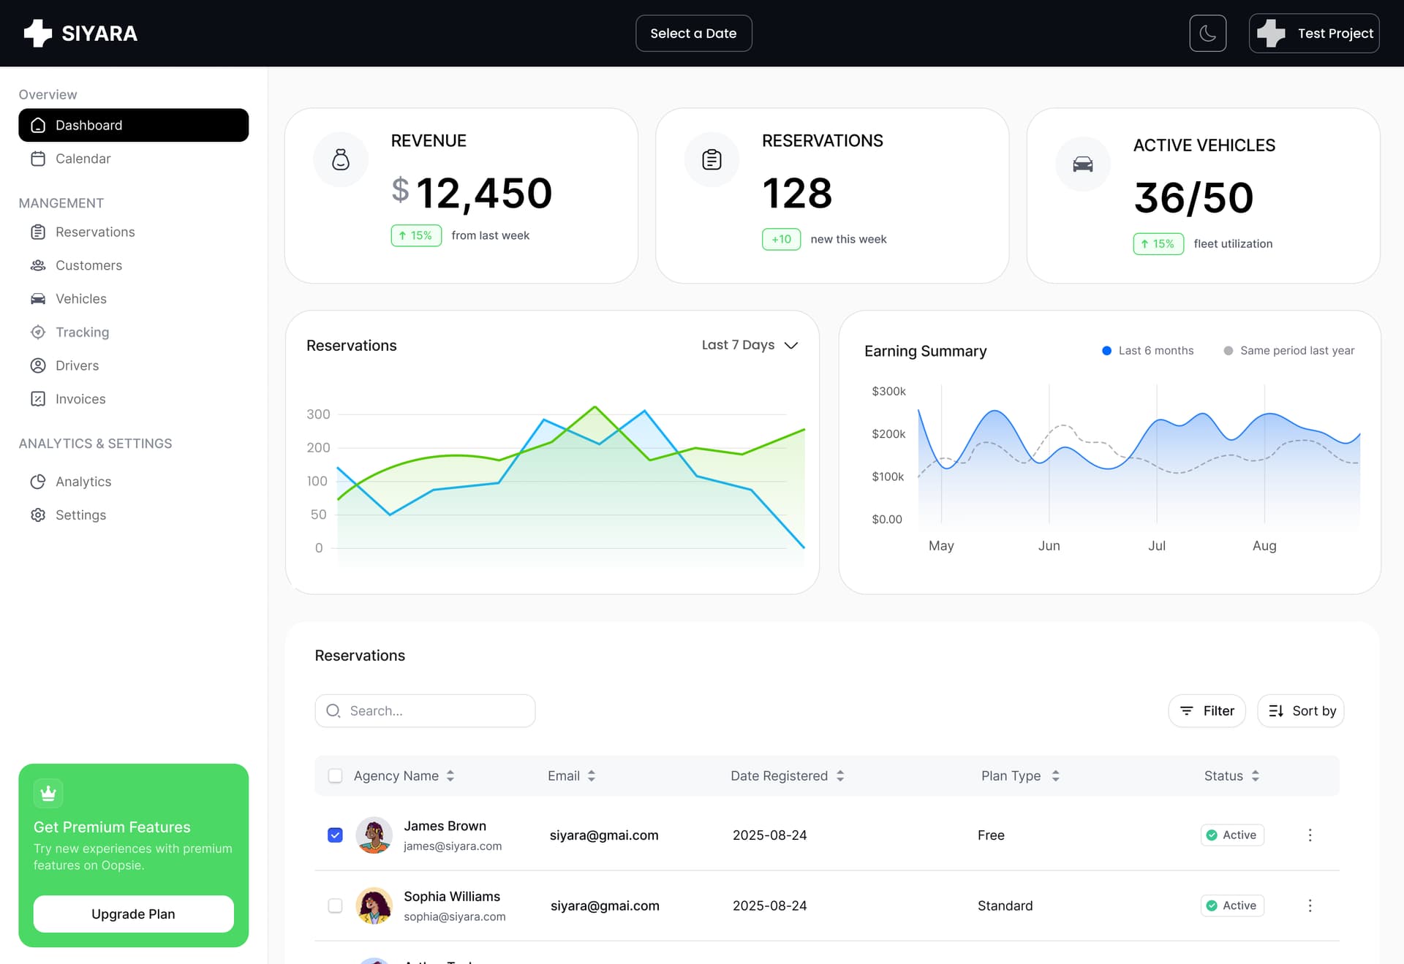Open the Filter button
1404x964 pixels.
click(1207, 710)
